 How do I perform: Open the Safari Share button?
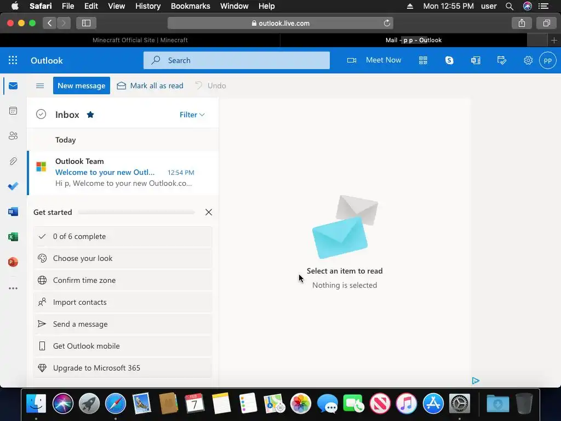[x=522, y=23]
